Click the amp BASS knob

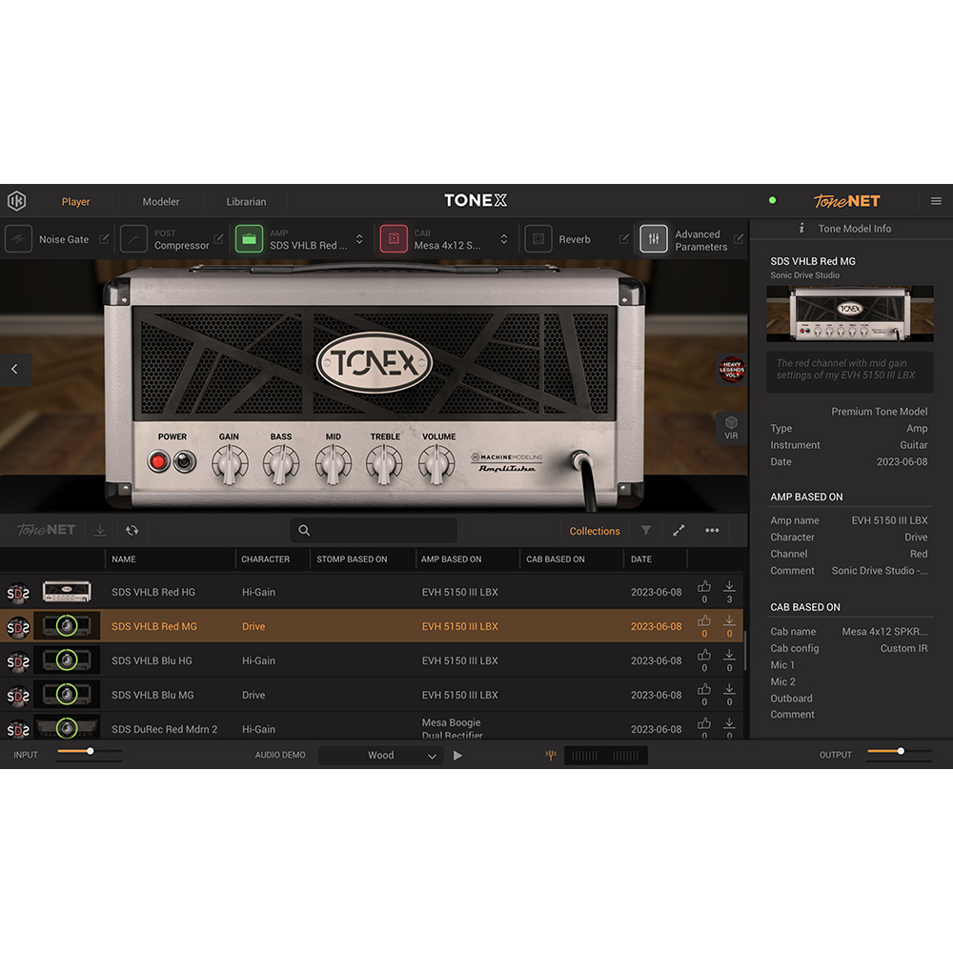click(281, 463)
